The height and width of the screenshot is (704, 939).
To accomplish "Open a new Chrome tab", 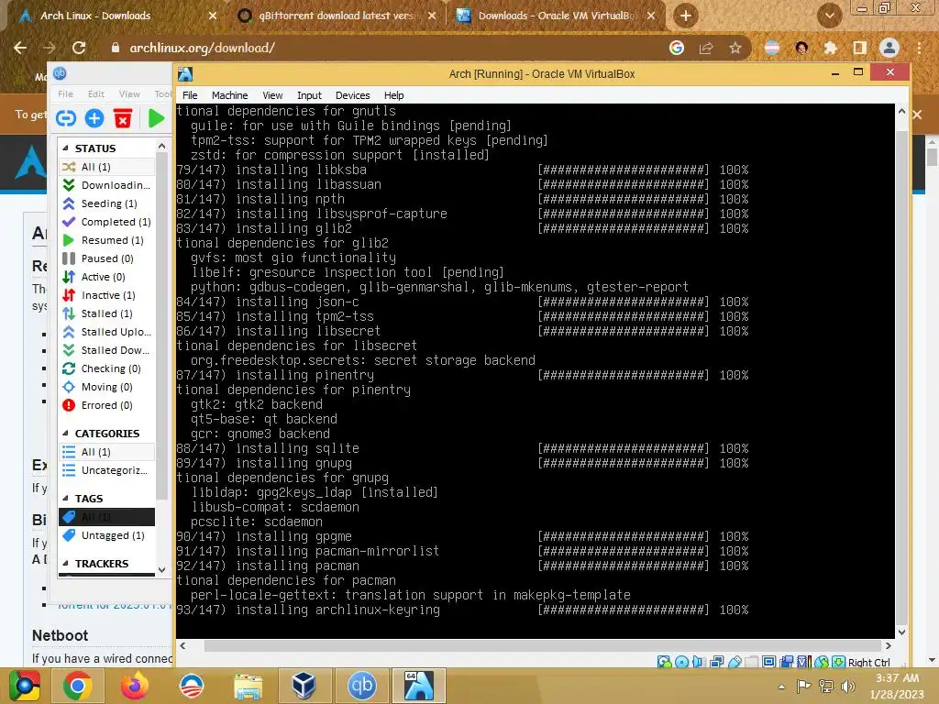I will 686,16.
